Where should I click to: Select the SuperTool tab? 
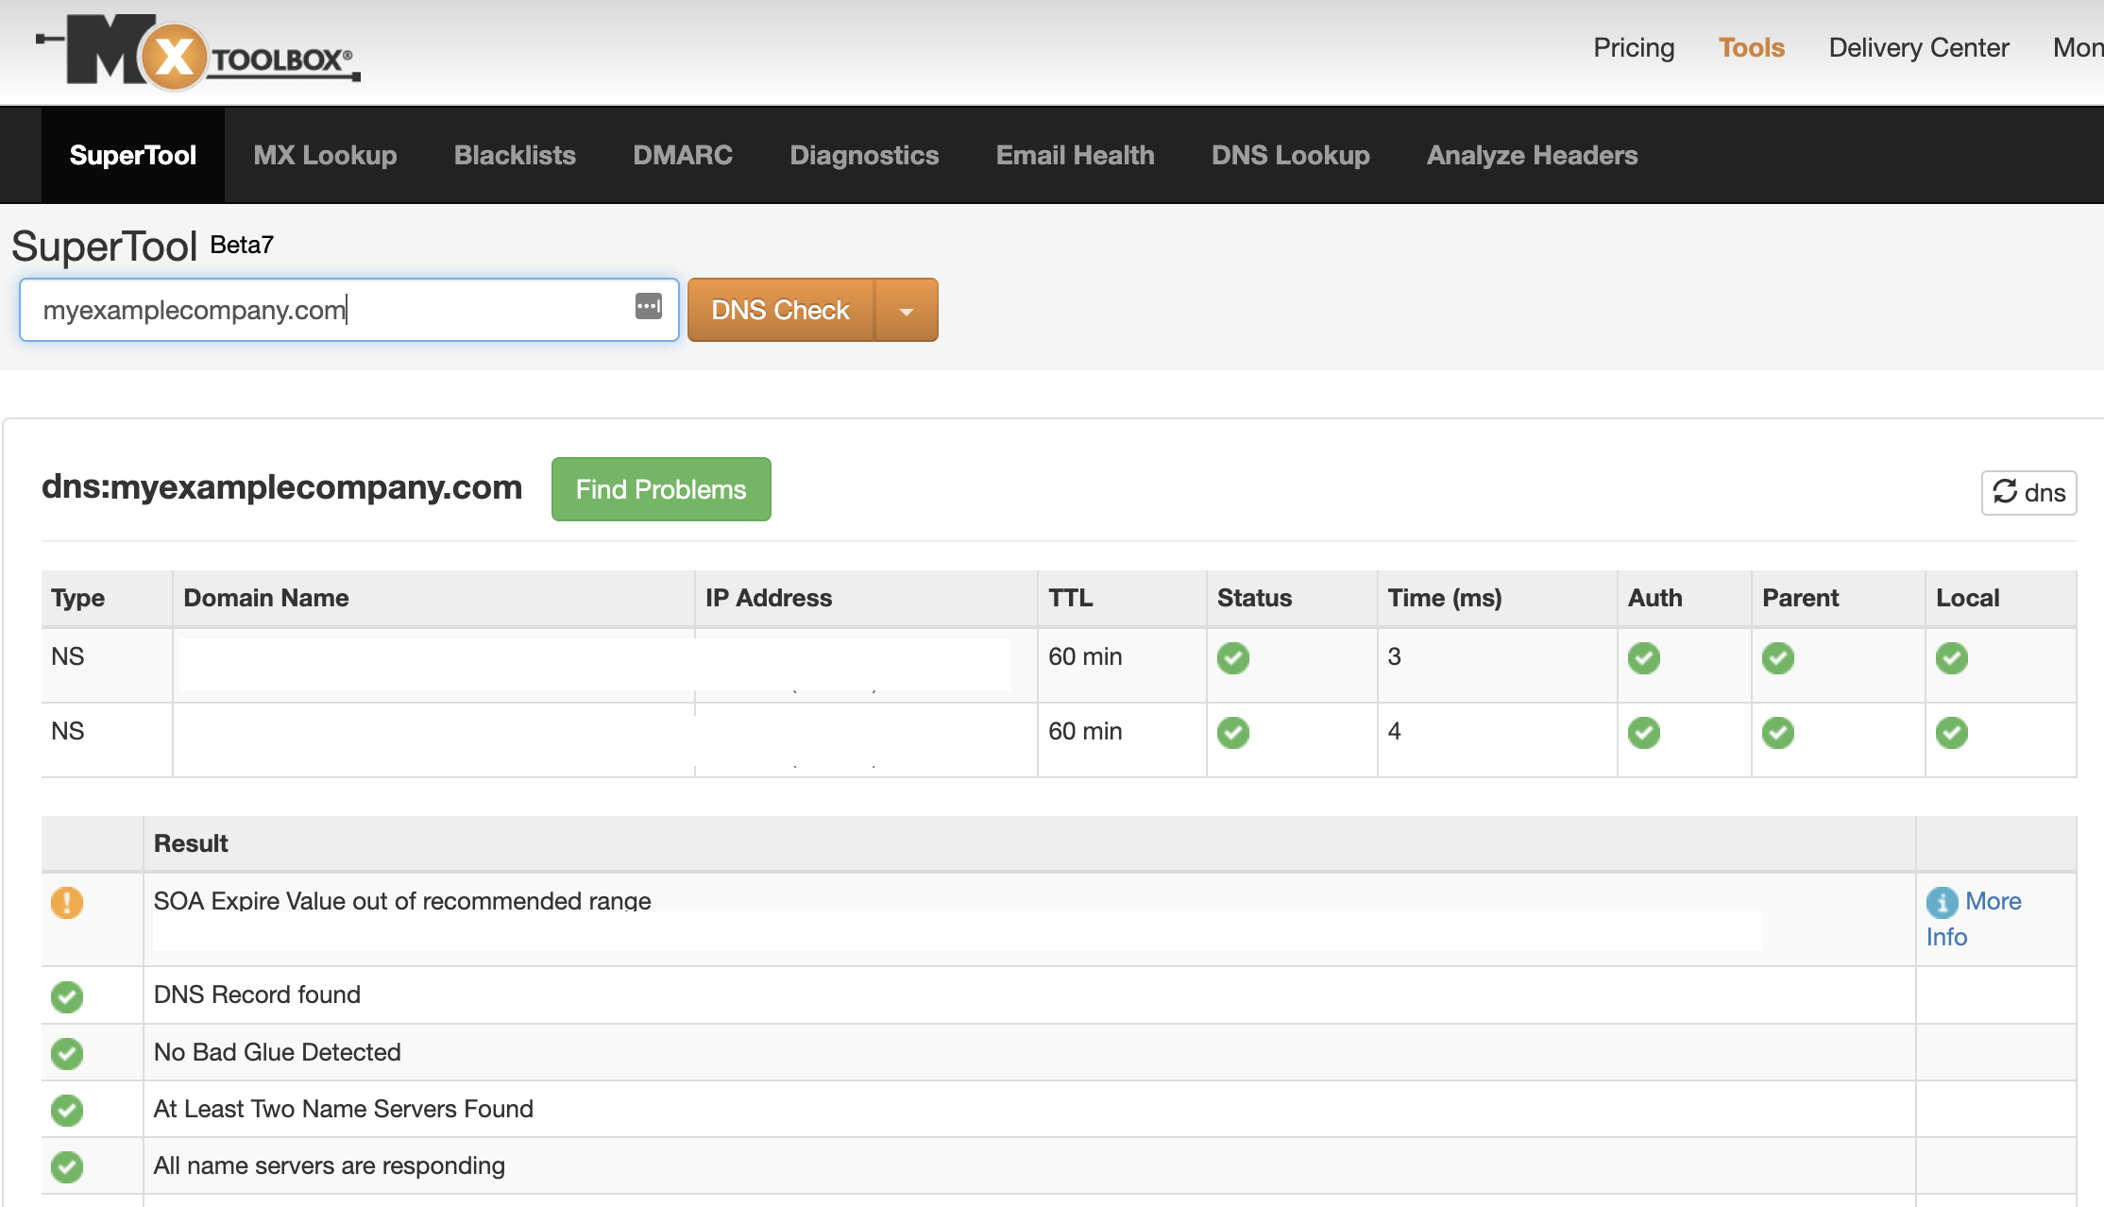[130, 155]
